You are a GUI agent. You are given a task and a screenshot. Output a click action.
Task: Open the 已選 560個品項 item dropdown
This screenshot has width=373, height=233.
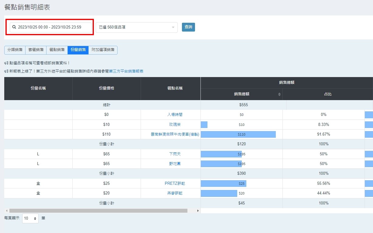click(x=136, y=27)
